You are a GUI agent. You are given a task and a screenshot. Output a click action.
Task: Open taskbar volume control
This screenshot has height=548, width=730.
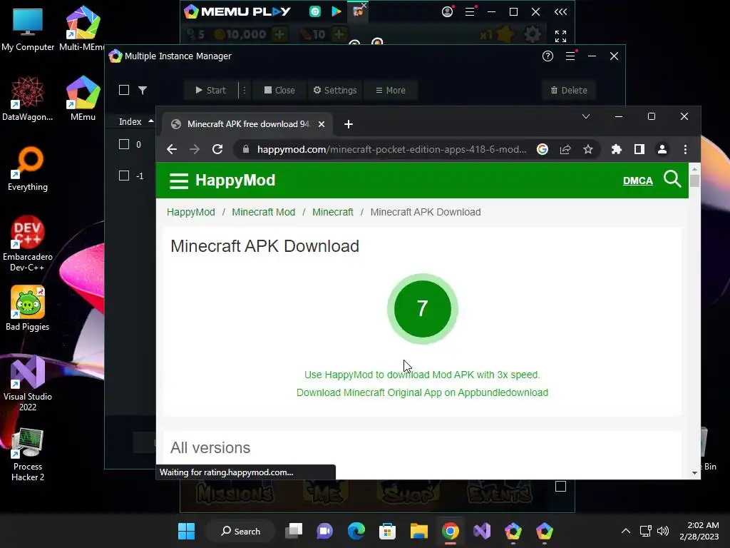pyautogui.click(x=663, y=531)
